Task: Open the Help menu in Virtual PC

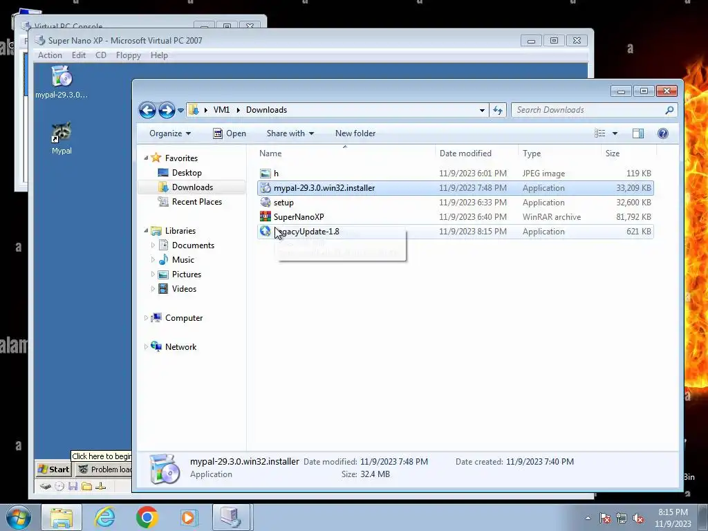Action: (x=159, y=55)
